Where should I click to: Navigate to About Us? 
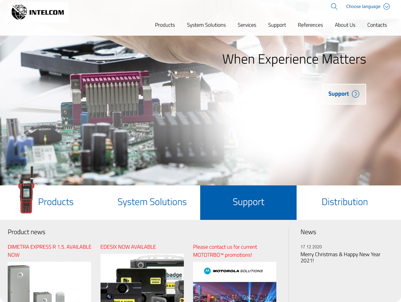(x=345, y=25)
